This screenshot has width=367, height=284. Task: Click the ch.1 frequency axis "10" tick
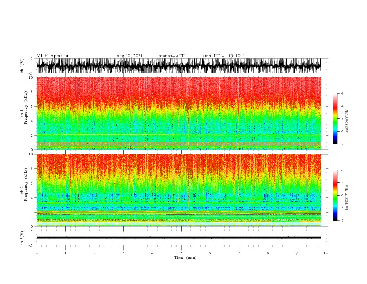(x=31, y=77)
